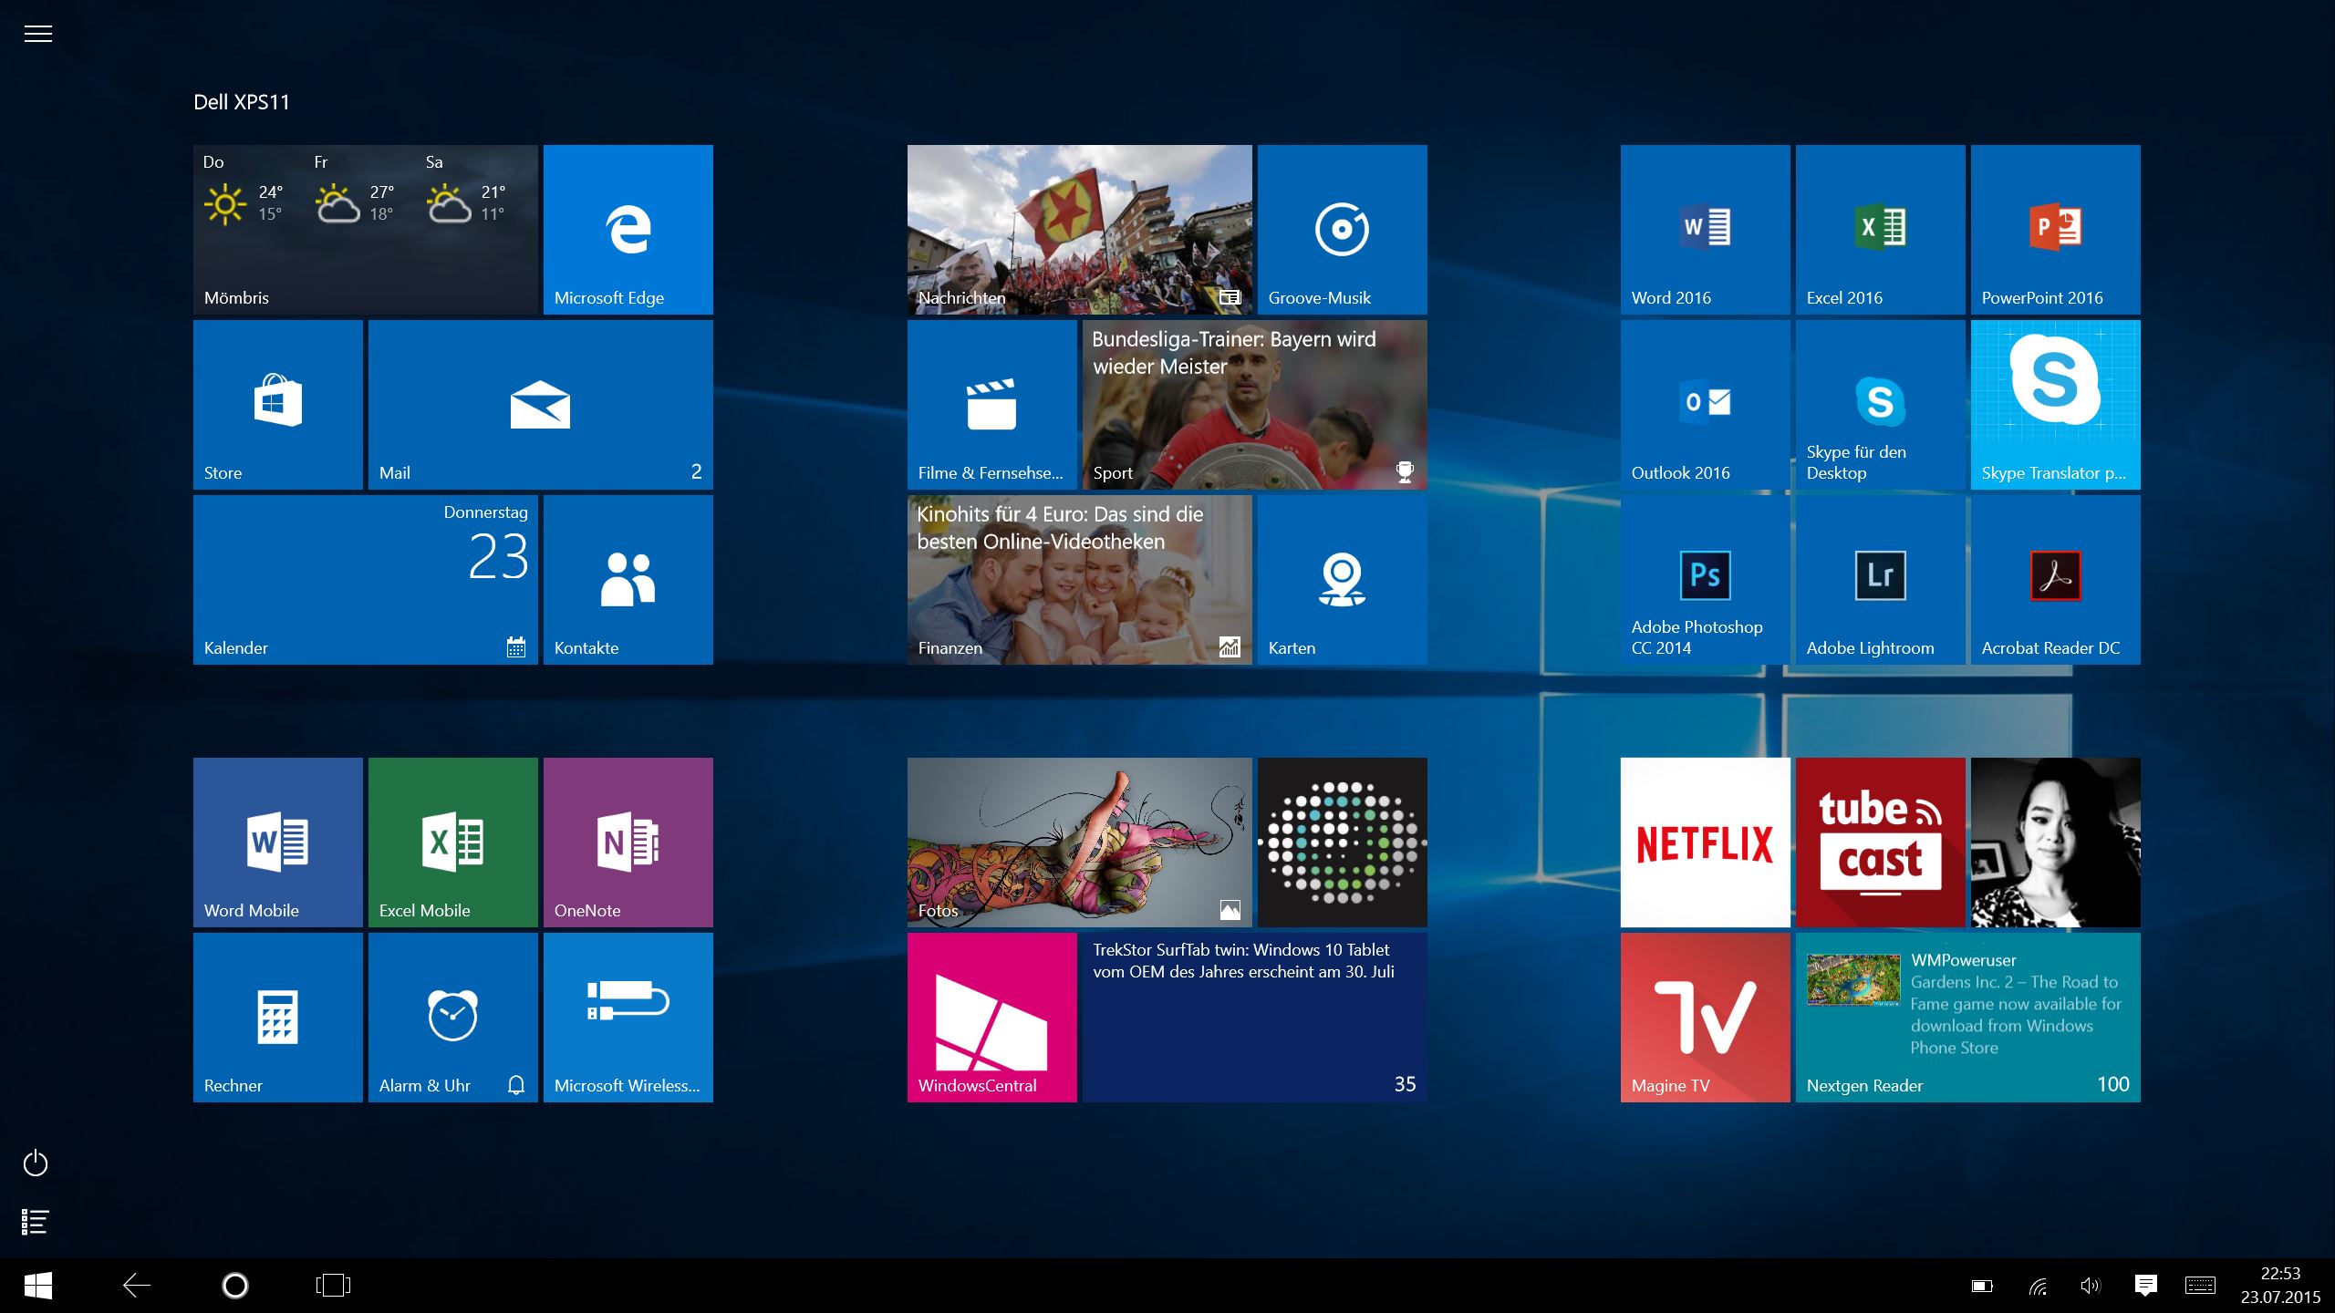The height and width of the screenshot is (1313, 2335).
Task: Open OneNote tile
Action: [x=628, y=842]
